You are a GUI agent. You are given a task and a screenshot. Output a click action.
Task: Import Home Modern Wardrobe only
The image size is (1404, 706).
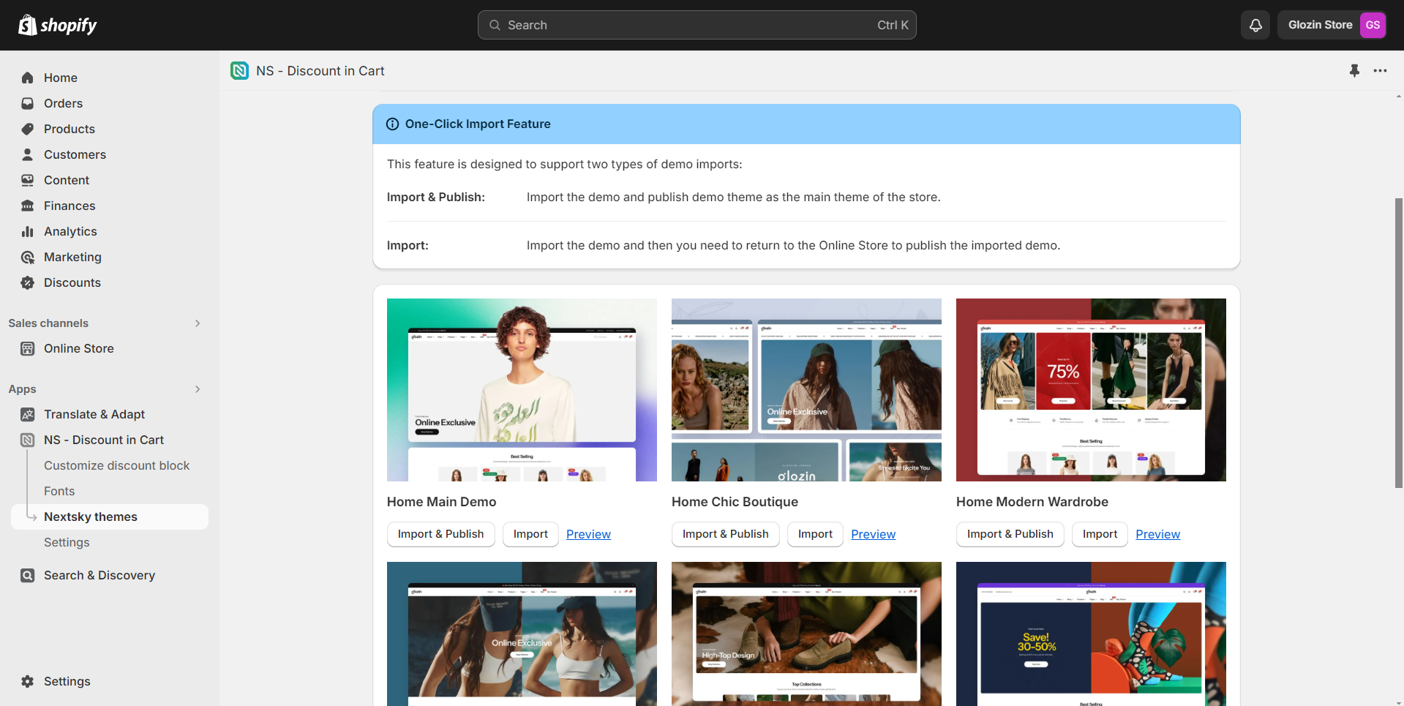pyautogui.click(x=1100, y=534)
